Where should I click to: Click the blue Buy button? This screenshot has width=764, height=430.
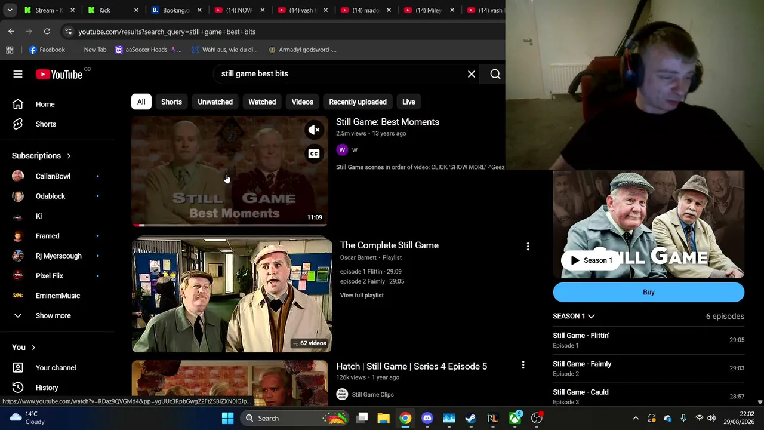pyautogui.click(x=648, y=292)
